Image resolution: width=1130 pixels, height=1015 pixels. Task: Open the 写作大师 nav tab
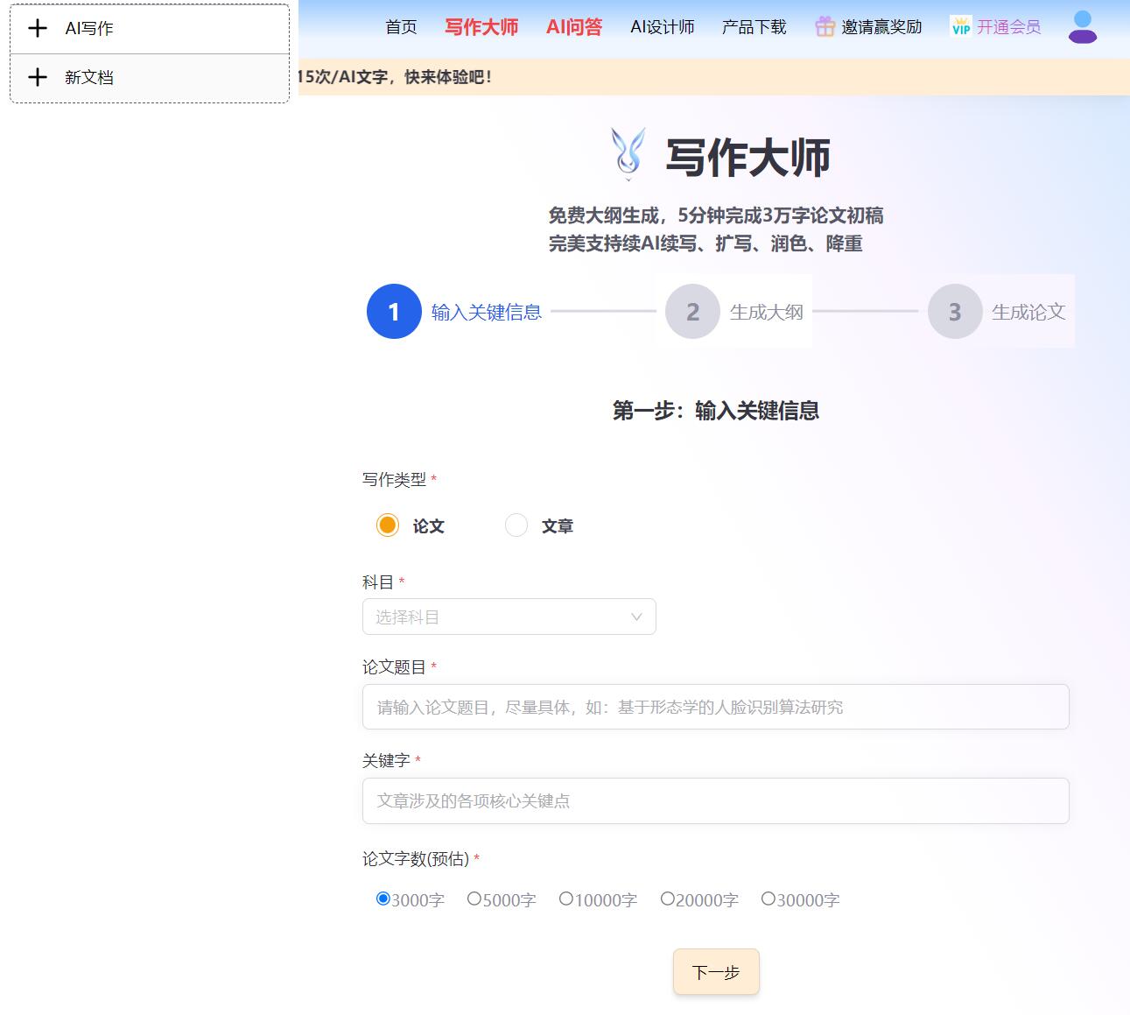(x=481, y=27)
